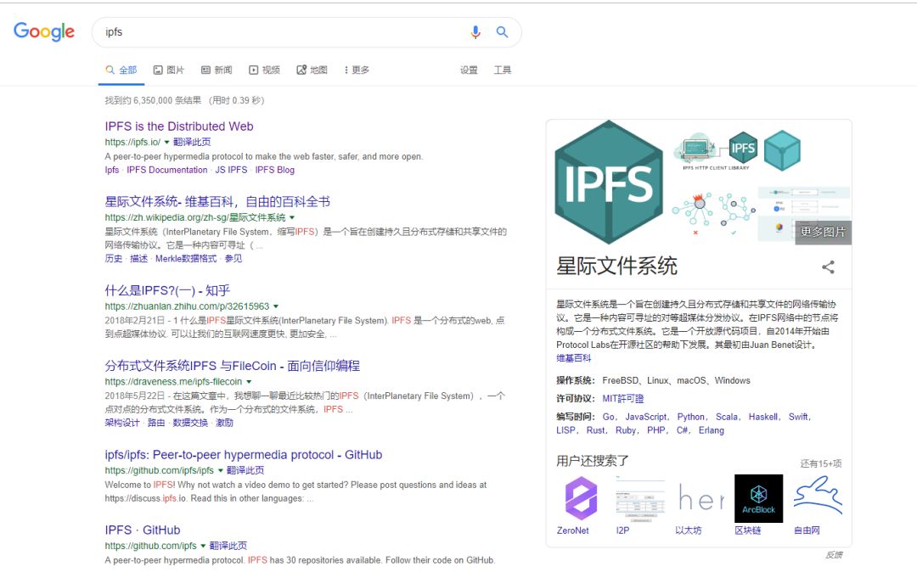
Task: Open 星际文件系统 维基百科 result
Action: (217, 202)
